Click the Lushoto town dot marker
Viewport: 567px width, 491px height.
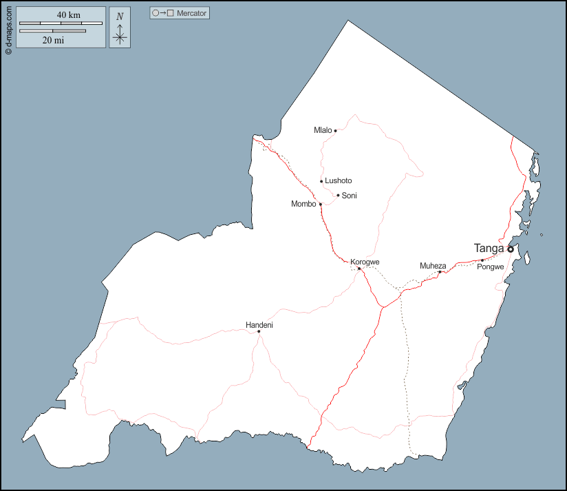pos(321,181)
